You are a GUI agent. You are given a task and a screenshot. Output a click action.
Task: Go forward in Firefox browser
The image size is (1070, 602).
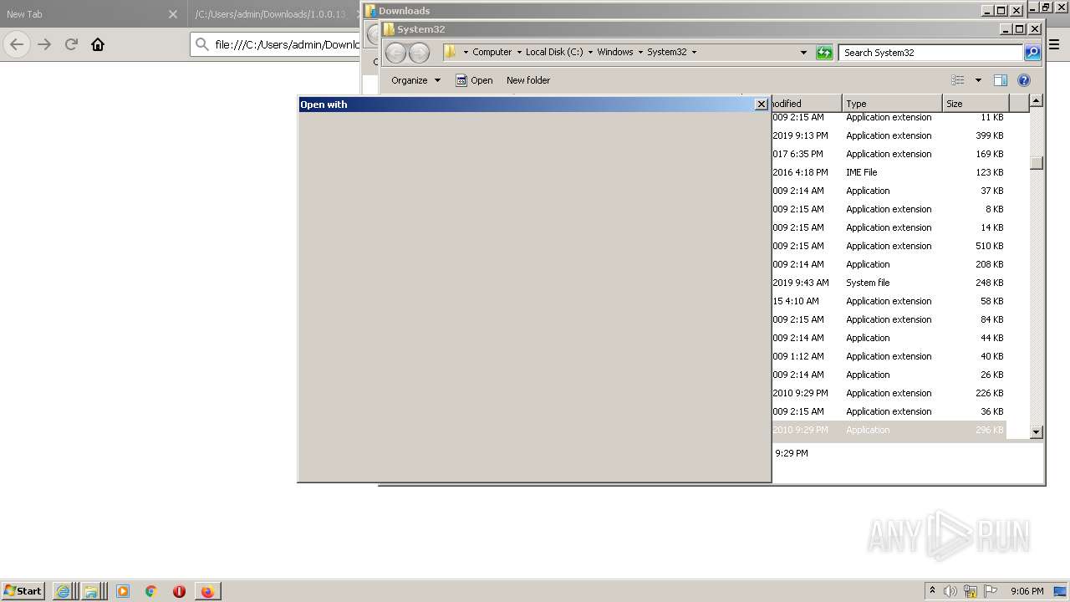(44, 44)
